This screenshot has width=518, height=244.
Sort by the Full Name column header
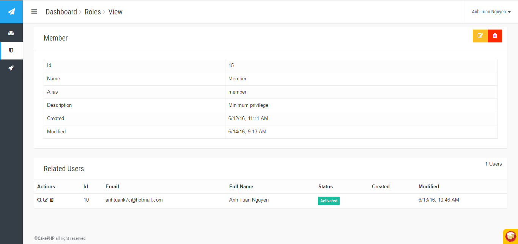coord(241,186)
